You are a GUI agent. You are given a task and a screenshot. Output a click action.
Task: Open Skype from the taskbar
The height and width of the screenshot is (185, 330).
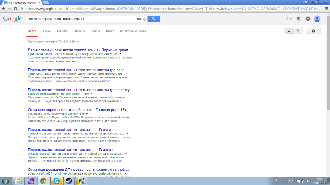pos(56,181)
